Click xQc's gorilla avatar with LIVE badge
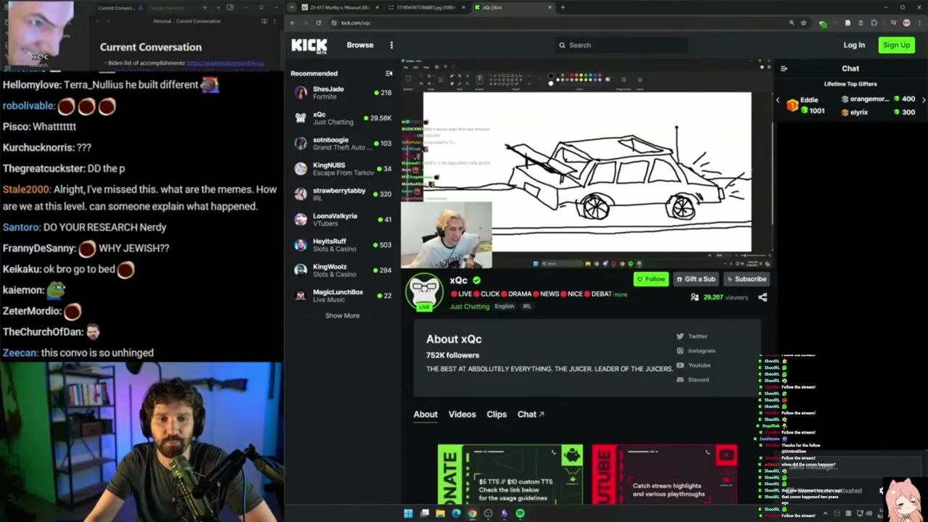 424,293
